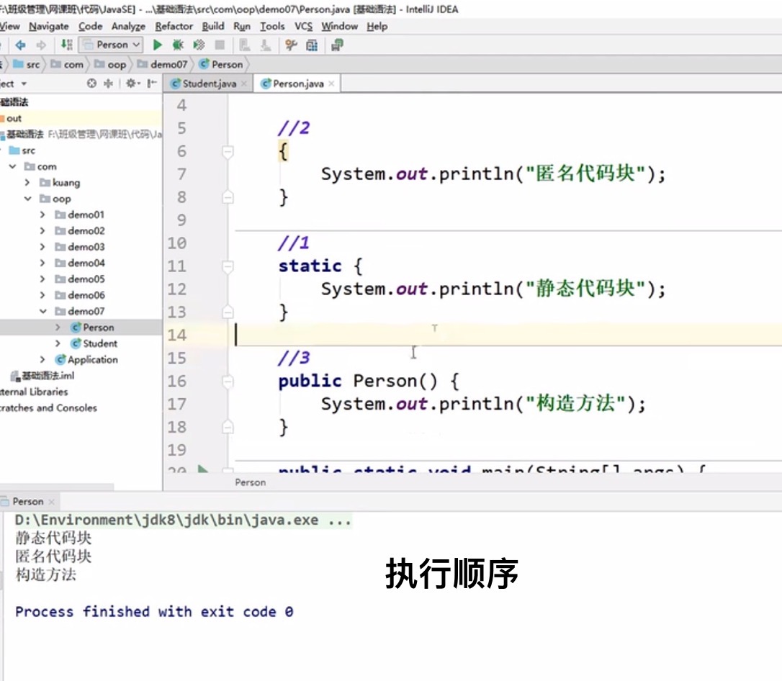The image size is (782, 681).
Task: Open the Person run configuration dropdown
Action: (x=111, y=45)
